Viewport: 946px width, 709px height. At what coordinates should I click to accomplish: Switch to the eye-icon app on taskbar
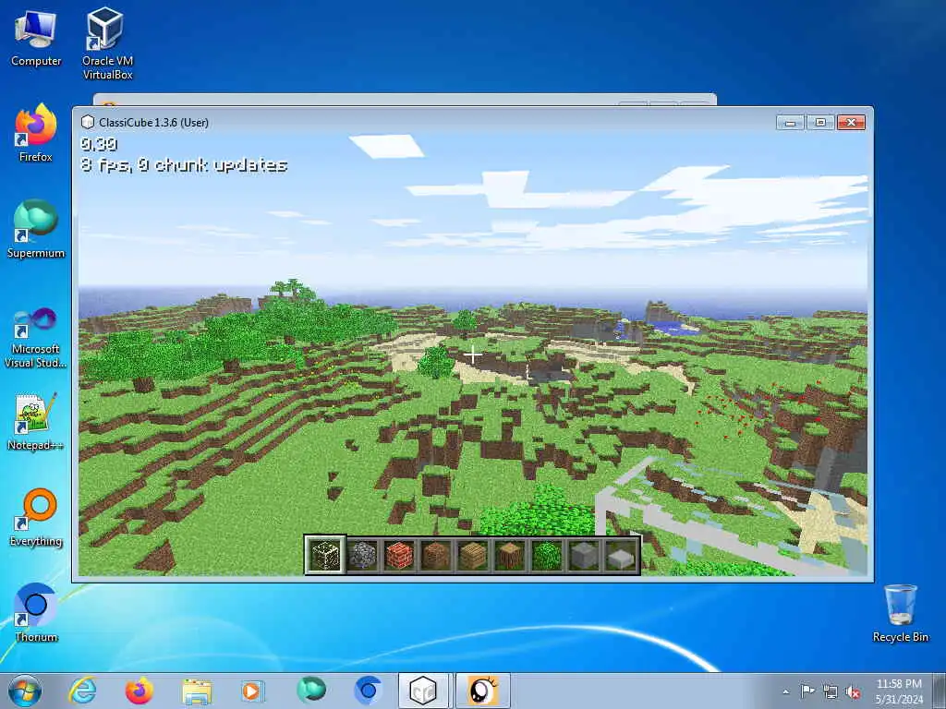(482, 691)
